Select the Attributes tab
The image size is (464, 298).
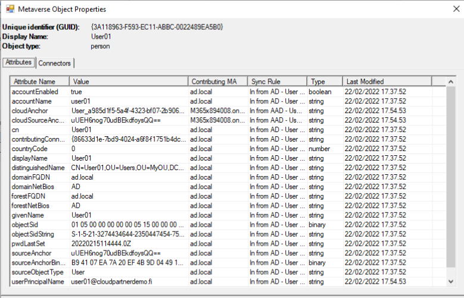(x=18, y=62)
